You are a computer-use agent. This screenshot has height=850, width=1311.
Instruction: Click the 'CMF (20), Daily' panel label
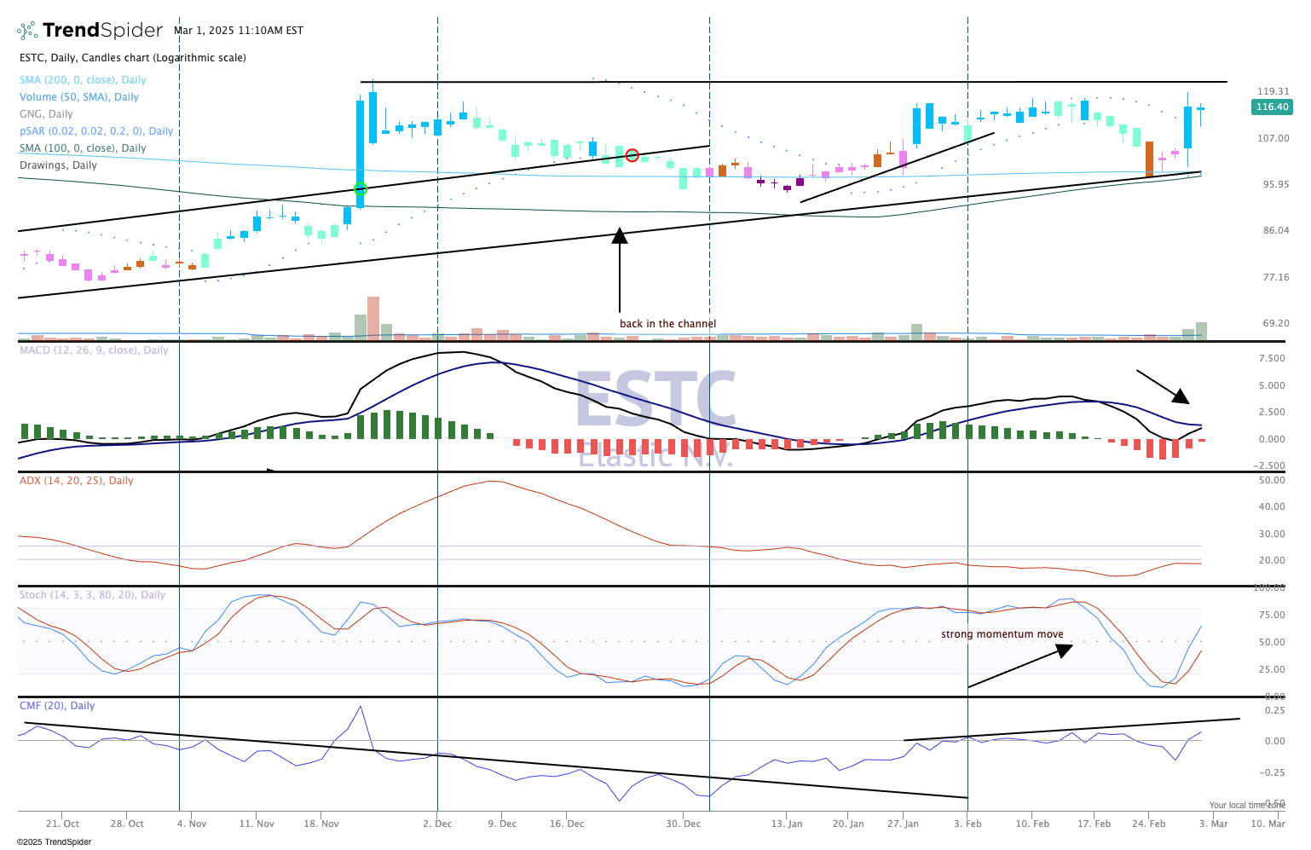pos(57,706)
